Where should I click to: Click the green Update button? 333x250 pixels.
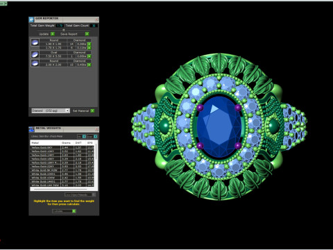point(53,34)
